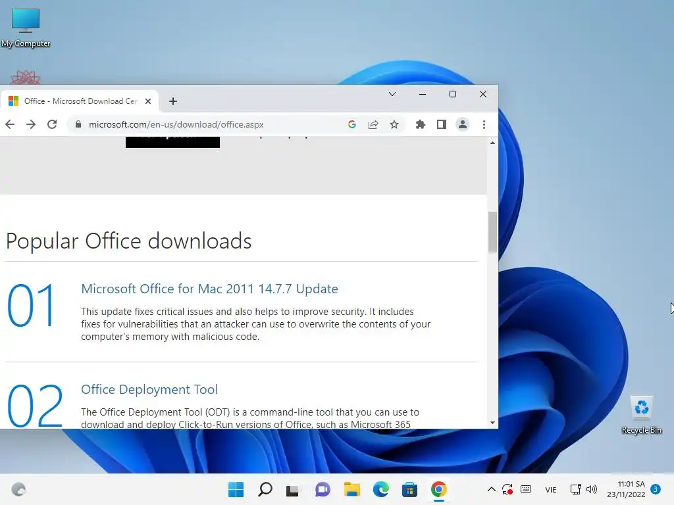The width and height of the screenshot is (674, 505).
Task: Click the scrollbar up arrow
Action: click(x=492, y=143)
